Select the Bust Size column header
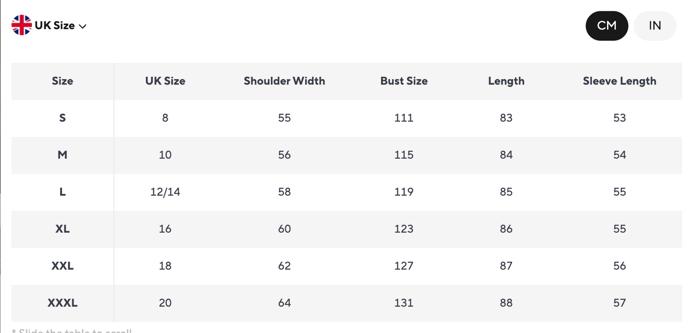Viewport: 689px width, 333px height. pos(404,81)
